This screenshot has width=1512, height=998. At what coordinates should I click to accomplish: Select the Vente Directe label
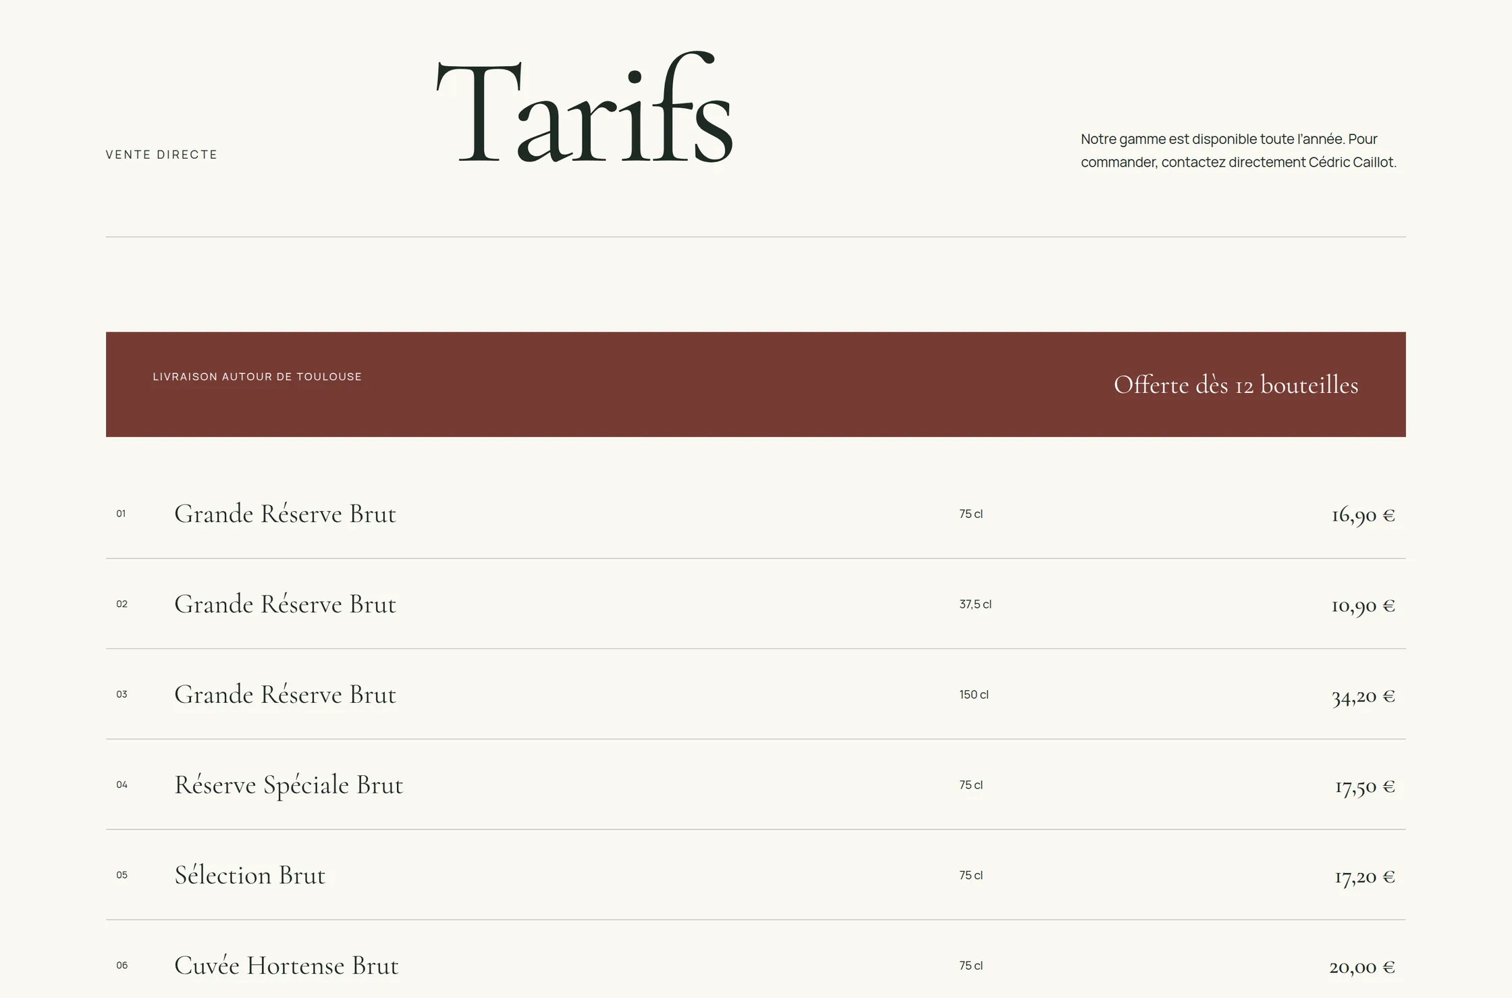point(162,155)
